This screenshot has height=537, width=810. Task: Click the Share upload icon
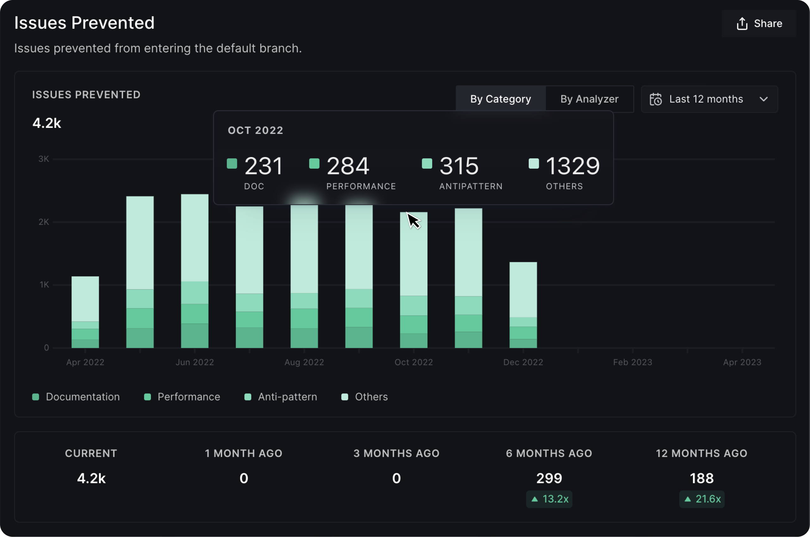point(742,24)
